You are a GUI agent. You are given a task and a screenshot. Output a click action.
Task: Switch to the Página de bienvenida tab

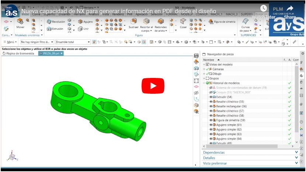tap(19, 53)
